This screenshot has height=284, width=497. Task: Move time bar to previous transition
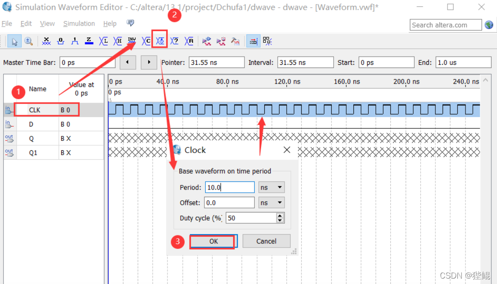[128, 62]
